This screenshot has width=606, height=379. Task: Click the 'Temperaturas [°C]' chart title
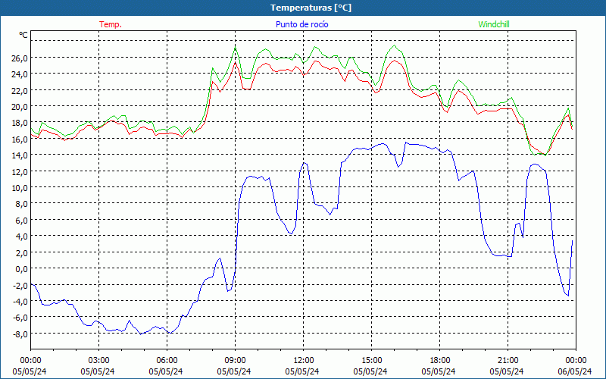[x=311, y=8]
